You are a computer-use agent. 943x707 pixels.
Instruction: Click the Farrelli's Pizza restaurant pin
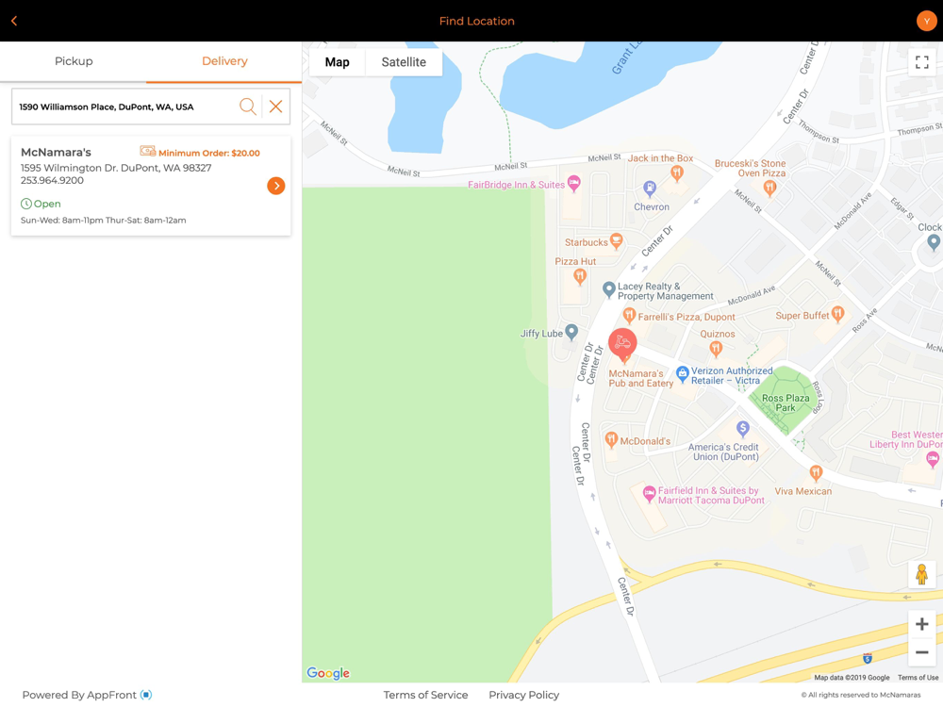[x=629, y=315]
